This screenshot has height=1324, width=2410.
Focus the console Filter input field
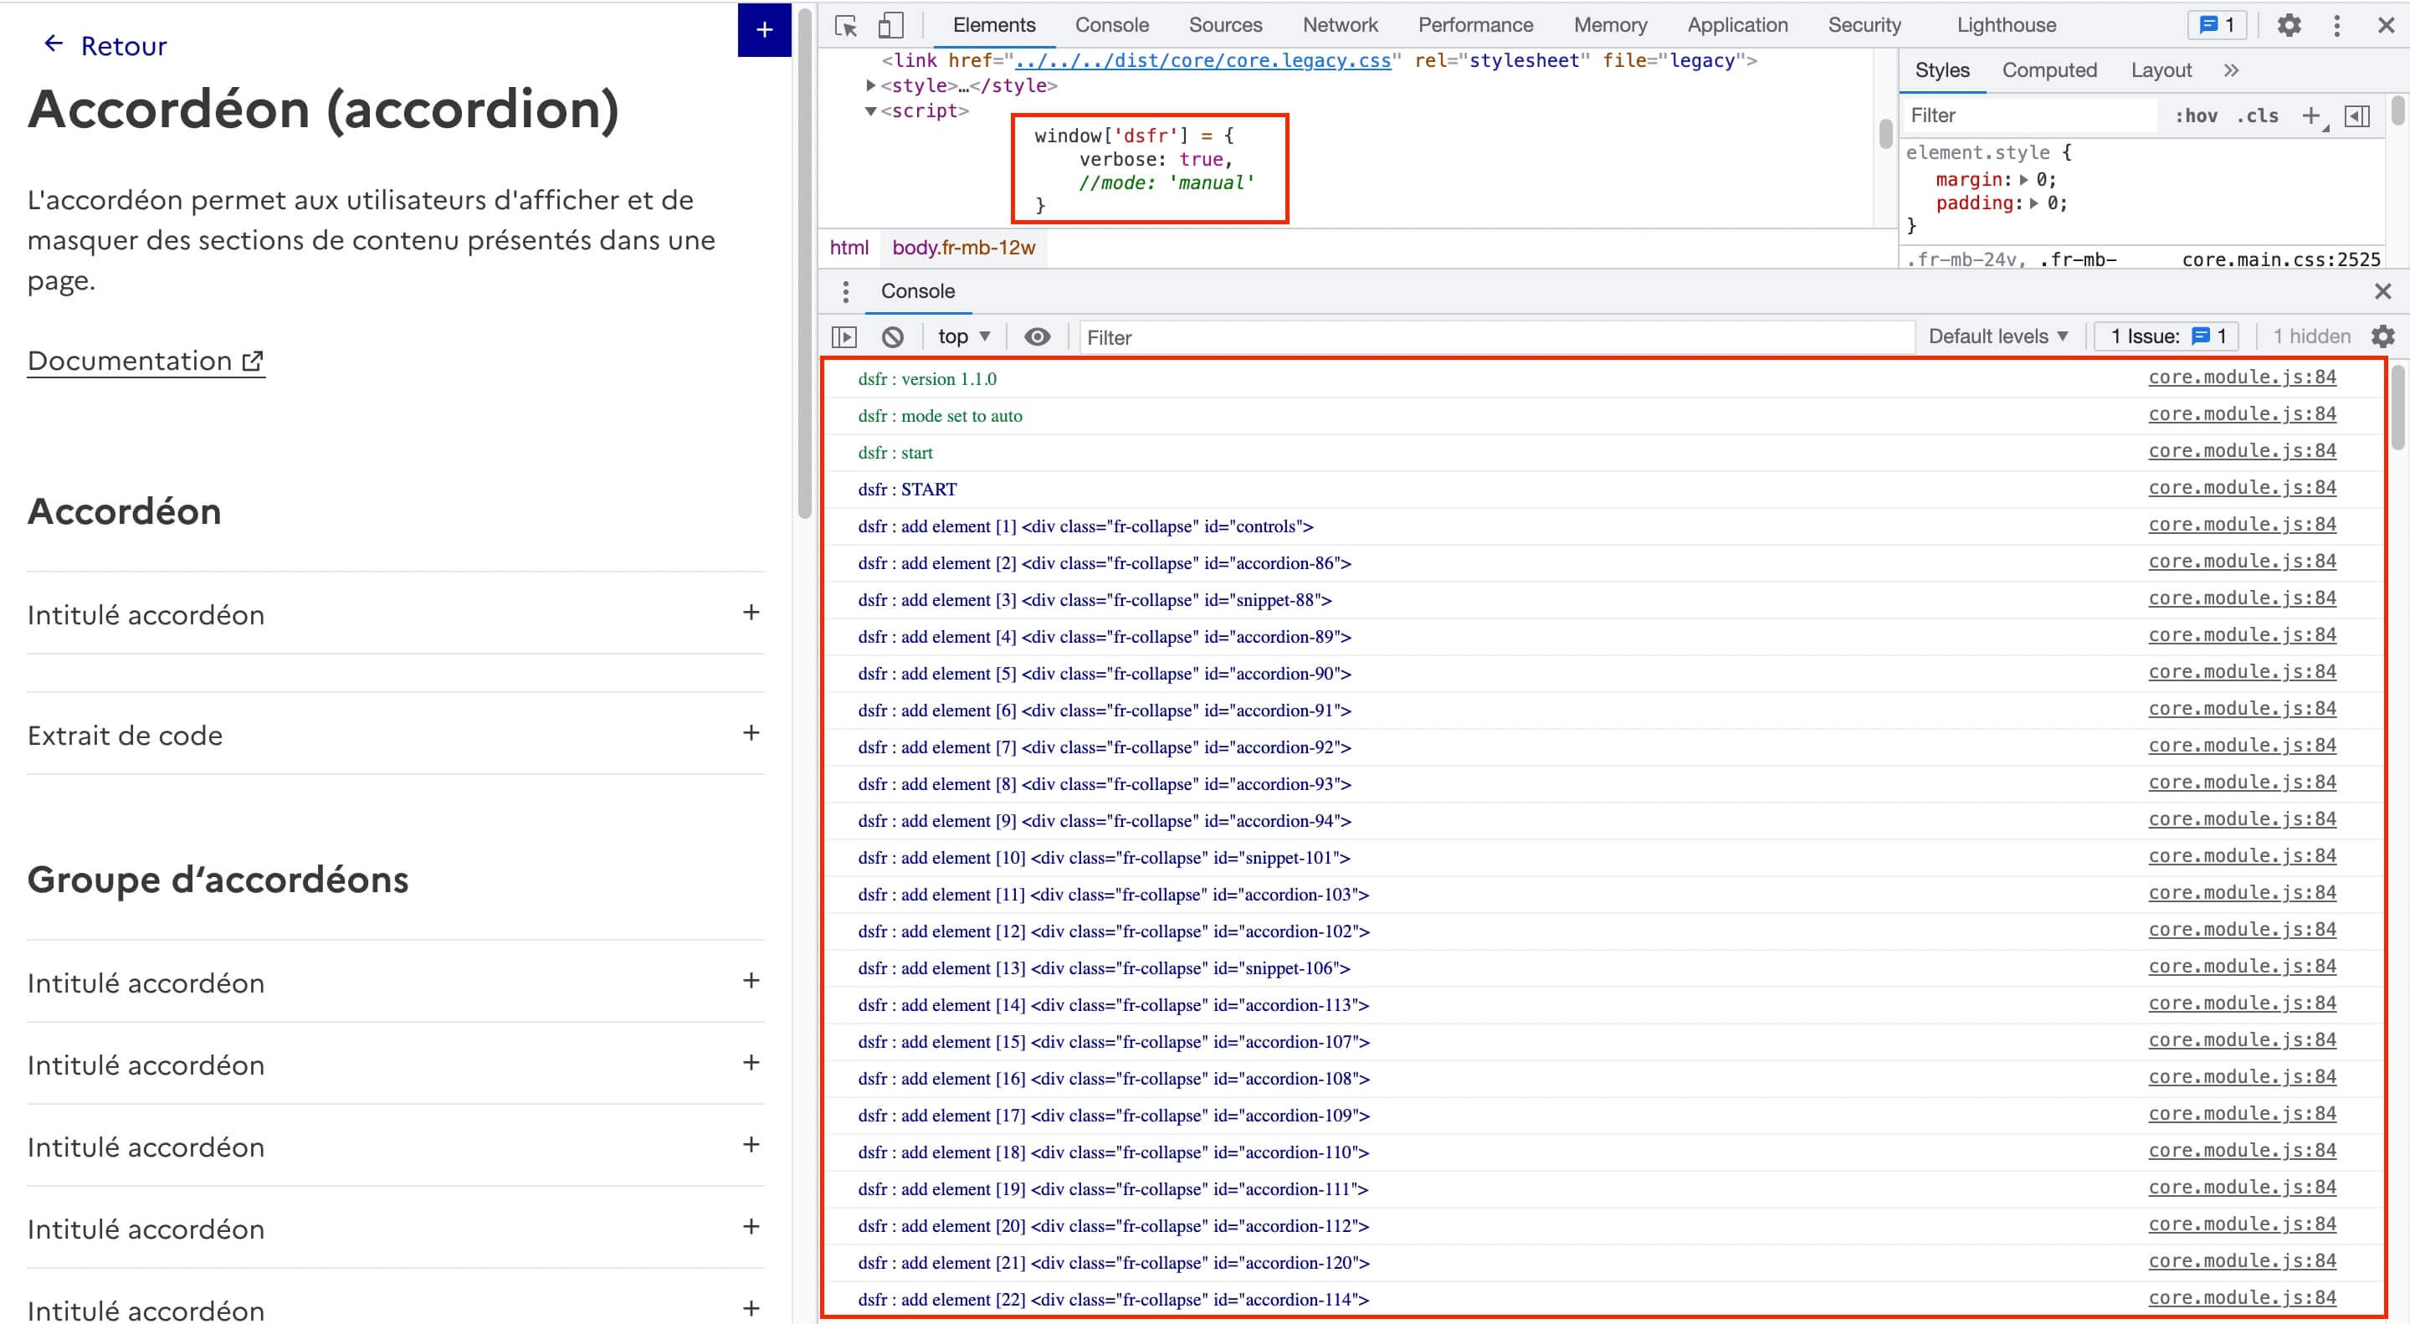1497,336
